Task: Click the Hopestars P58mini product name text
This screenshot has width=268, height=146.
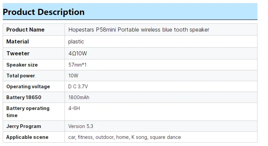Action: [x=139, y=30]
